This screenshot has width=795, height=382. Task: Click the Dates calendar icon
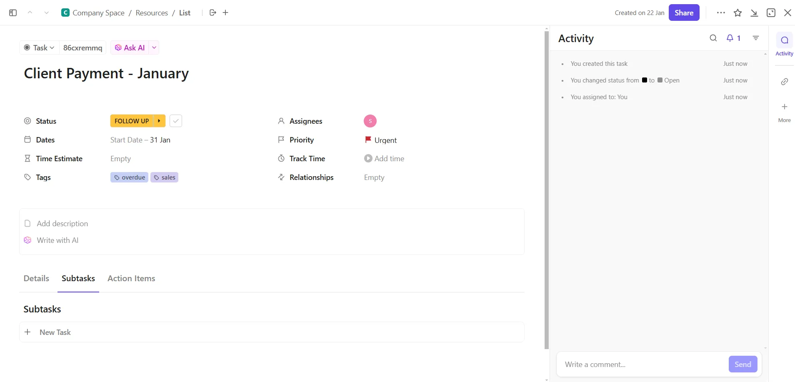(27, 140)
